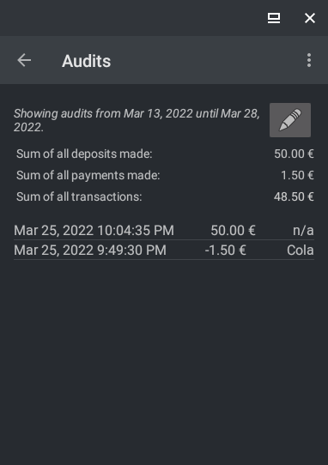Open the three-dot overflow menu
The height and width of the screenshot is (465, 328).
tap(309, 61)
